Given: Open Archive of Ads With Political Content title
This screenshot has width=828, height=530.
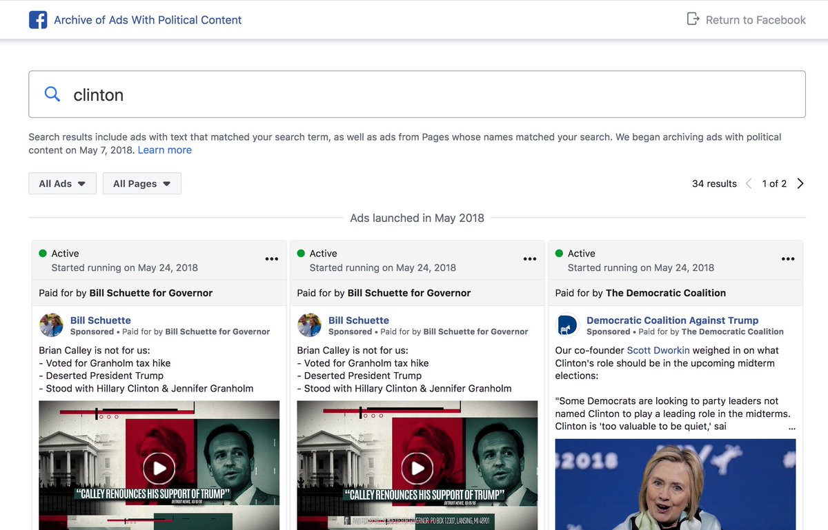Looking at the screenshot, I should (x=148, y=20).
